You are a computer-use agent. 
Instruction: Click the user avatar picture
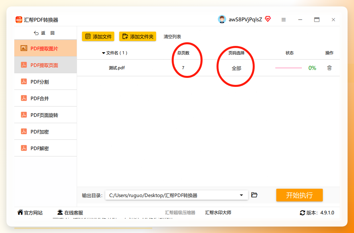point(222,19)
